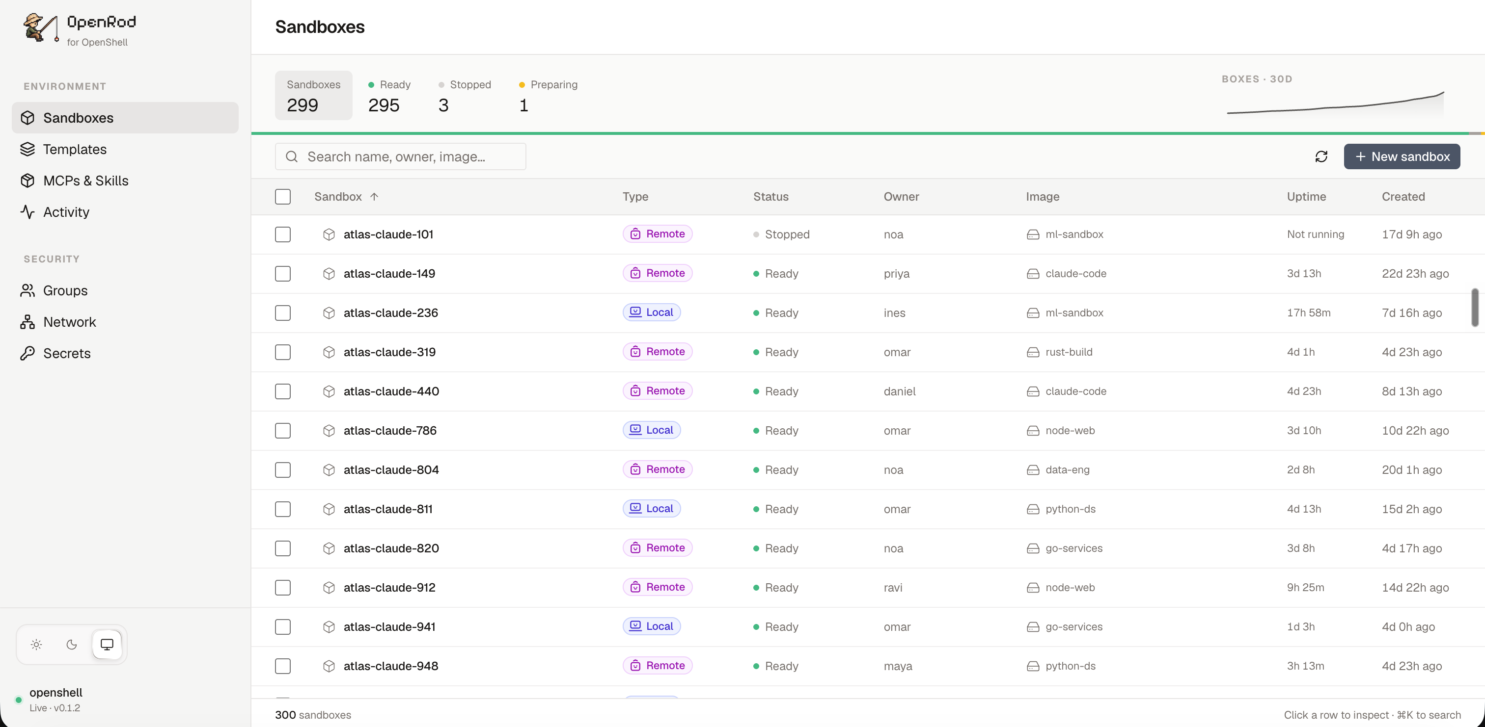Click the Remote badge for atlas-claude-948
Viewport: 1485px width, 727px height.
[x=657, y=665]
